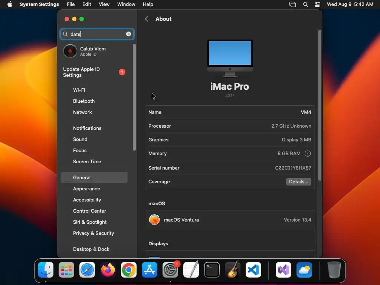Open Terminal from the Dock
Viewport: 380px width, 285px height.
pos(212,270)
